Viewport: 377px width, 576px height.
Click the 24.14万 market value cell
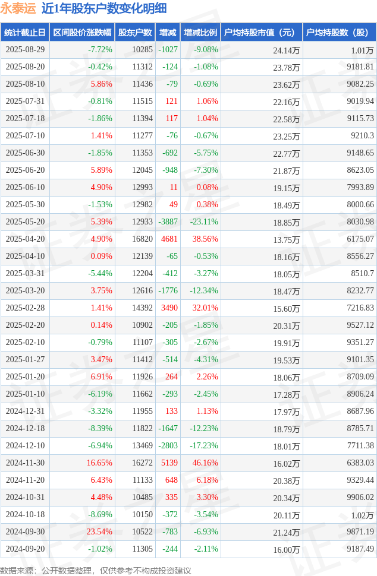286,50
